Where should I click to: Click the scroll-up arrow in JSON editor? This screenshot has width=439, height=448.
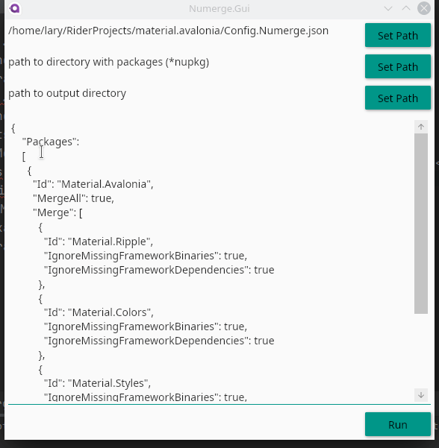click(x=420, y=127)
